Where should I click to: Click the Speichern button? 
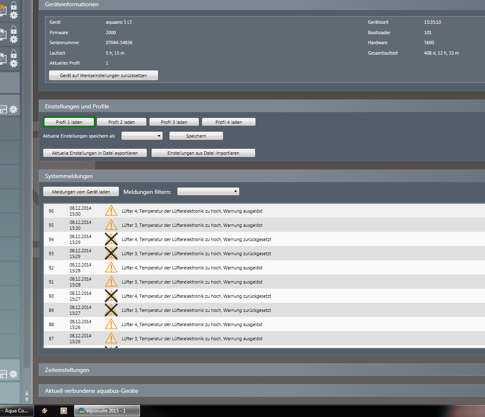[x=196, y=136]
